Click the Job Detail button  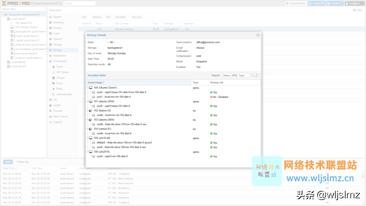pos(120,17)
